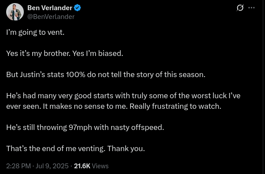
Task: Click "It makes no sense to me" sentence
Action: [86, 106]
